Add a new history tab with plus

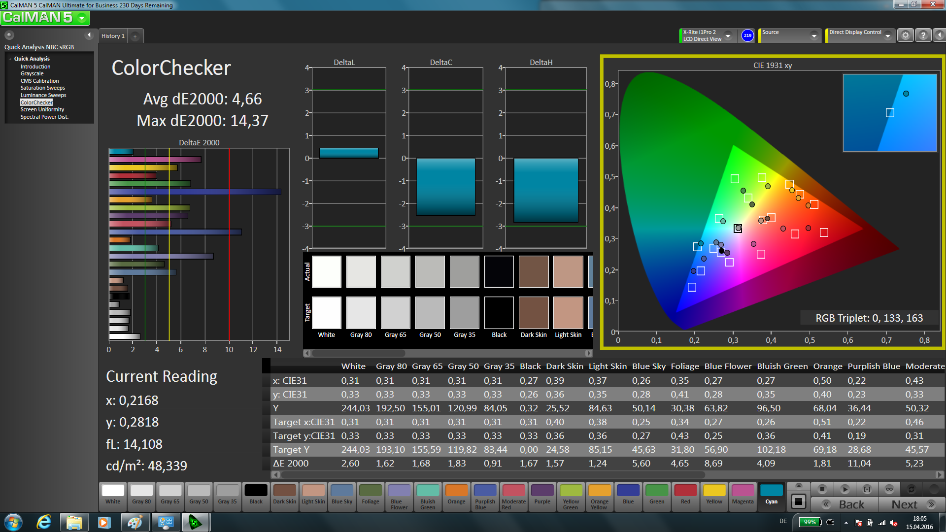pos(135,36)
